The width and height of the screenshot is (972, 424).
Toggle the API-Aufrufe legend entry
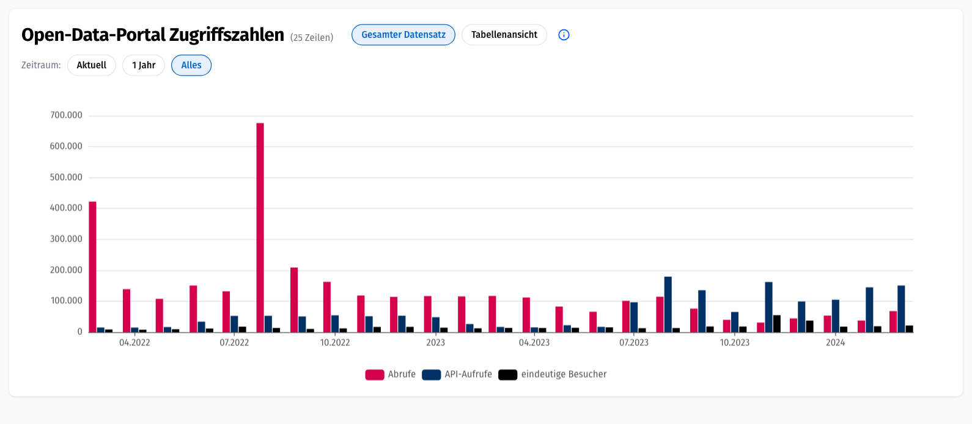point(457,375)
